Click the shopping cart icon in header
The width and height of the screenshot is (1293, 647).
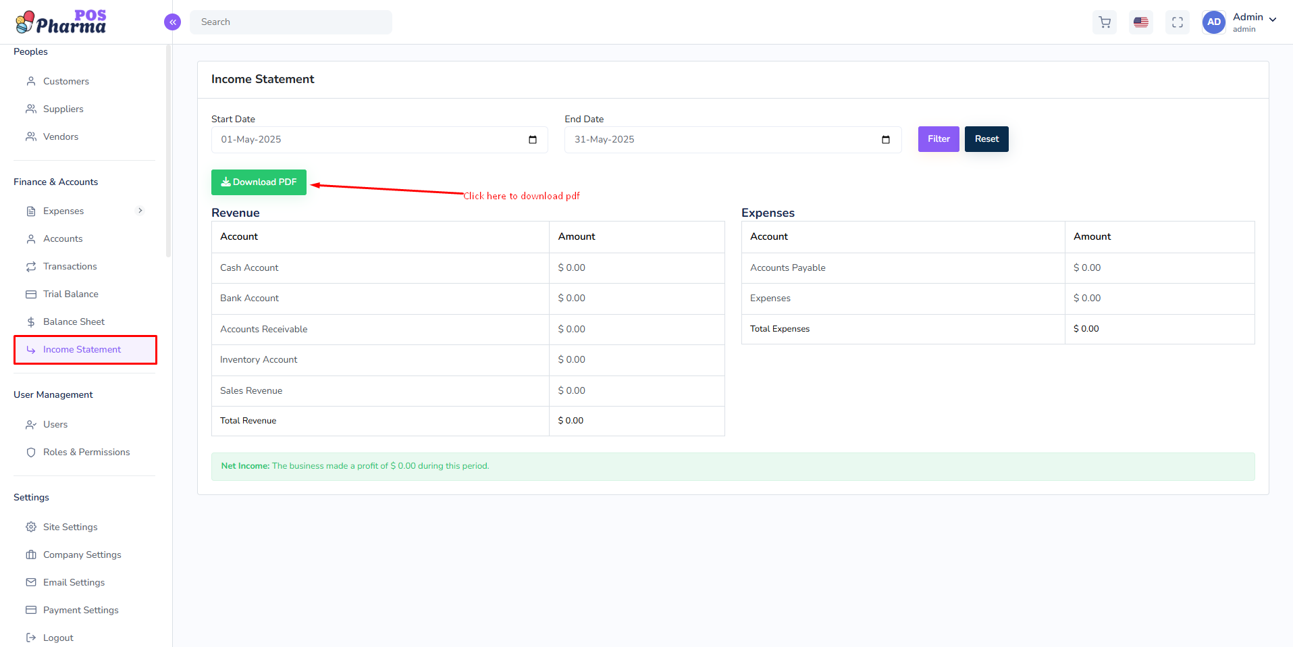(x=1105, y=22)
